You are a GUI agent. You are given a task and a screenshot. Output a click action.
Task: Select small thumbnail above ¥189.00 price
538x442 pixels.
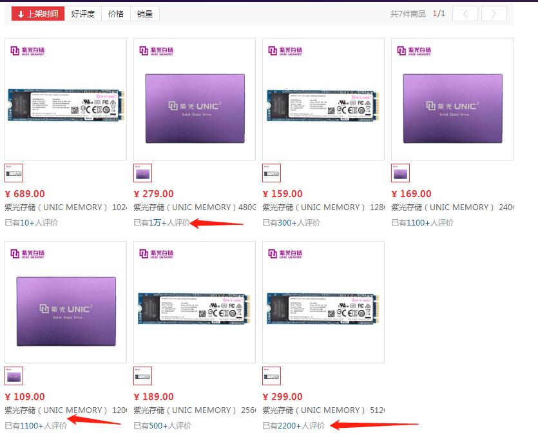click(x=143, y=376)
